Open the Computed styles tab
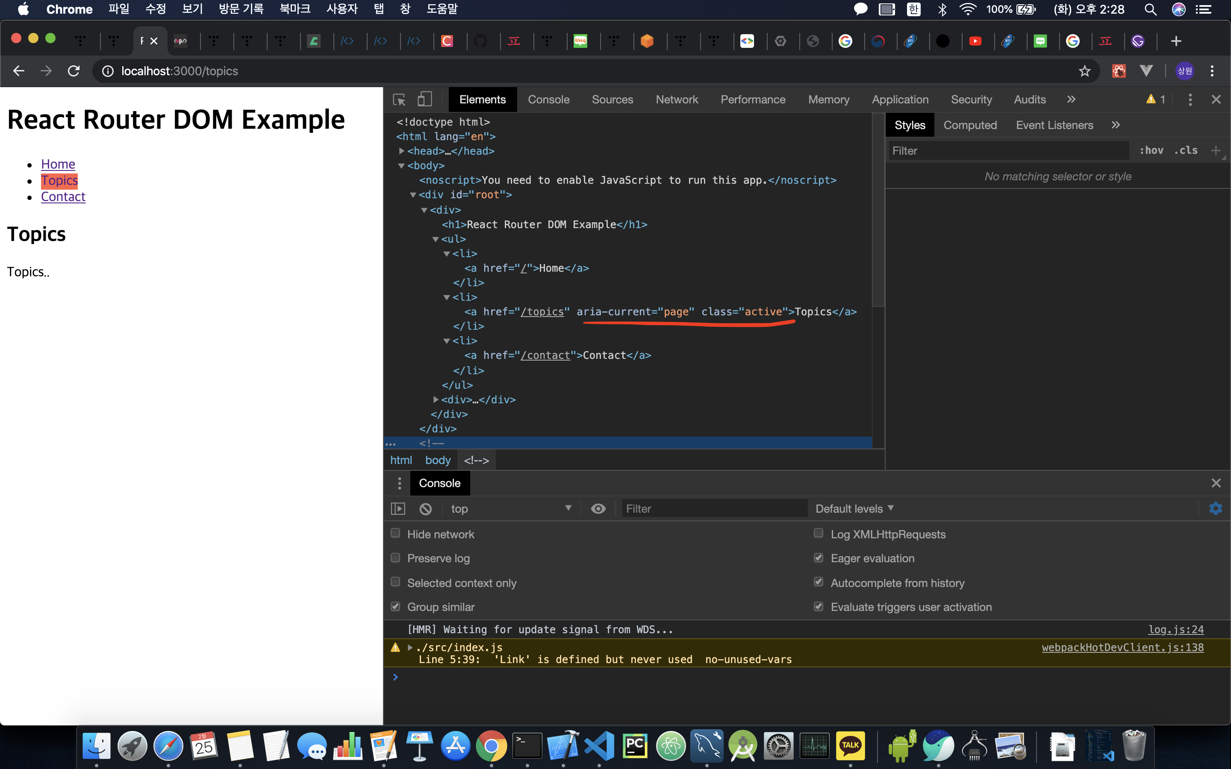 pyautogui.click(x=969, y=125)
